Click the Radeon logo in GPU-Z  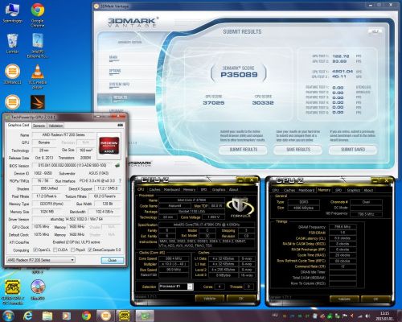click(x=109, y=145)
